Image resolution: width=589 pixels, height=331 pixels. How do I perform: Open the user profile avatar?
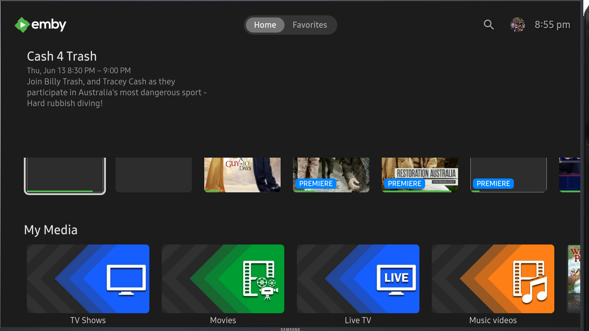(x=517, y=25)
